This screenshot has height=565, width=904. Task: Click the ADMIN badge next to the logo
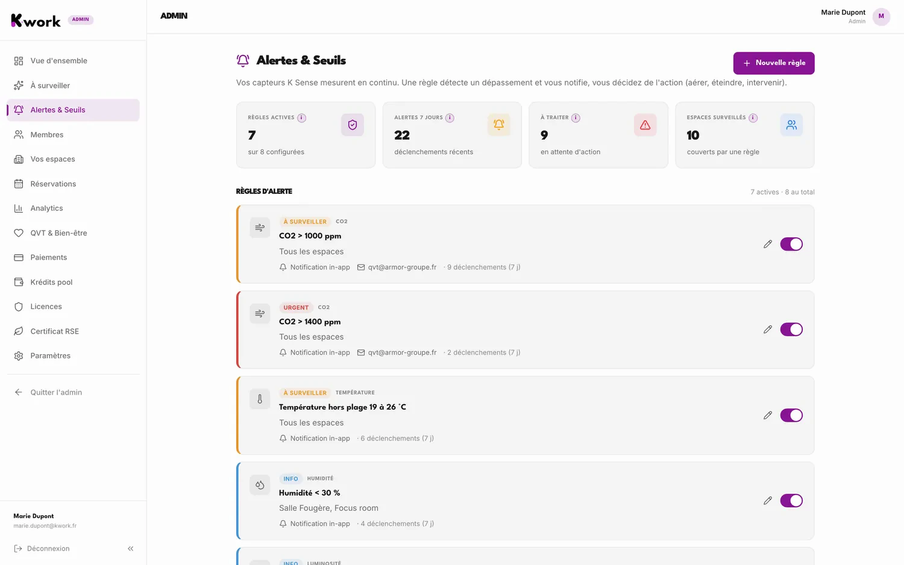81,19
